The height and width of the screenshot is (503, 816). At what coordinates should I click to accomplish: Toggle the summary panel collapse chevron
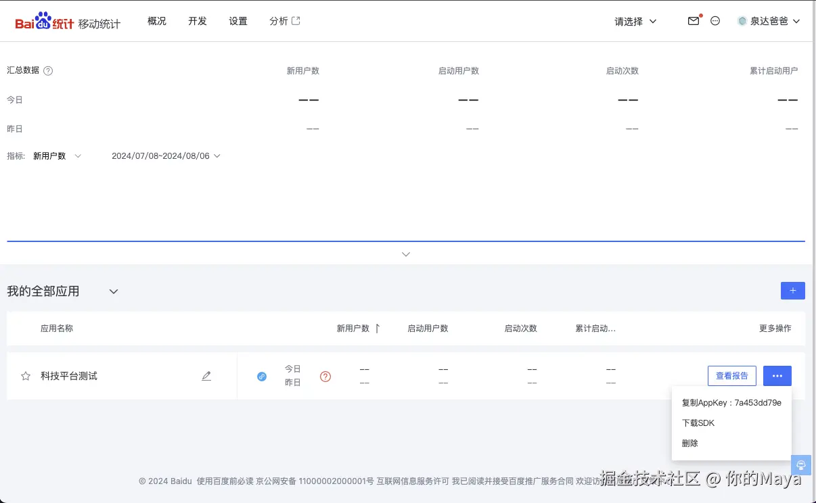click(x=406, y=254)
